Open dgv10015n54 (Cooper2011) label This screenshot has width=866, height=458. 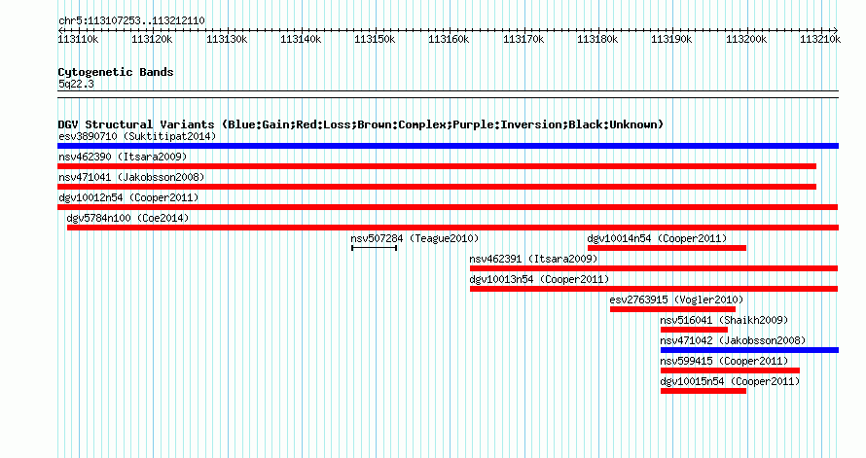[730, 381]
